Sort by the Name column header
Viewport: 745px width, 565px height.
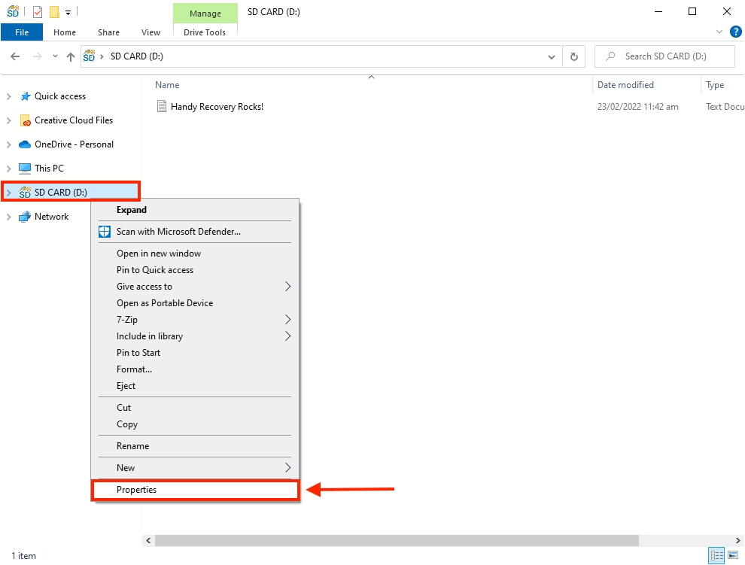point(167,84)
